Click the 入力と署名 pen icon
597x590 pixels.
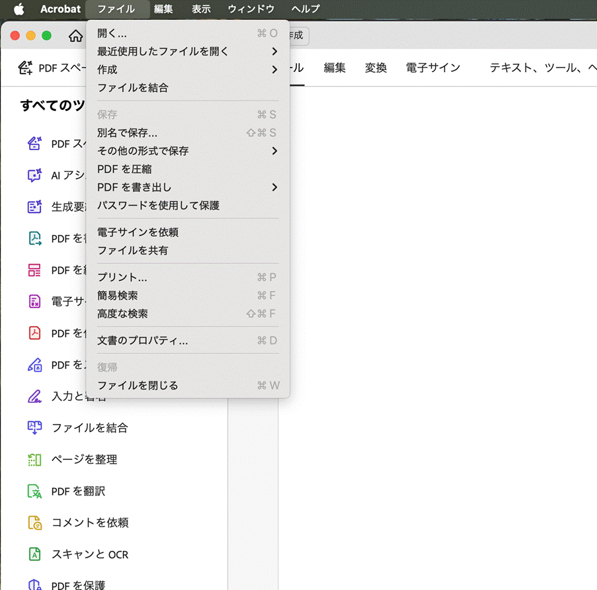tap(34, 396)
